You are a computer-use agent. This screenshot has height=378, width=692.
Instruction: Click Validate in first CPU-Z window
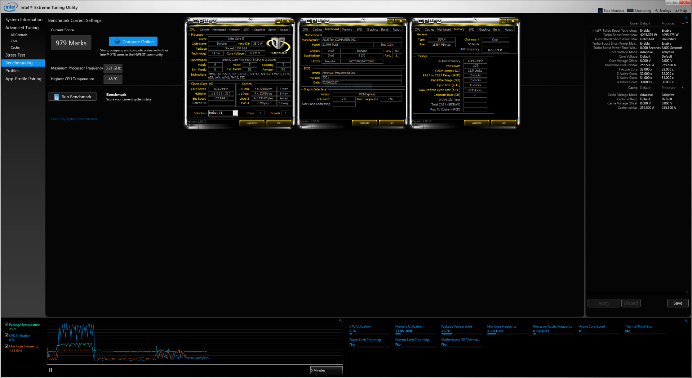point(252,123)
